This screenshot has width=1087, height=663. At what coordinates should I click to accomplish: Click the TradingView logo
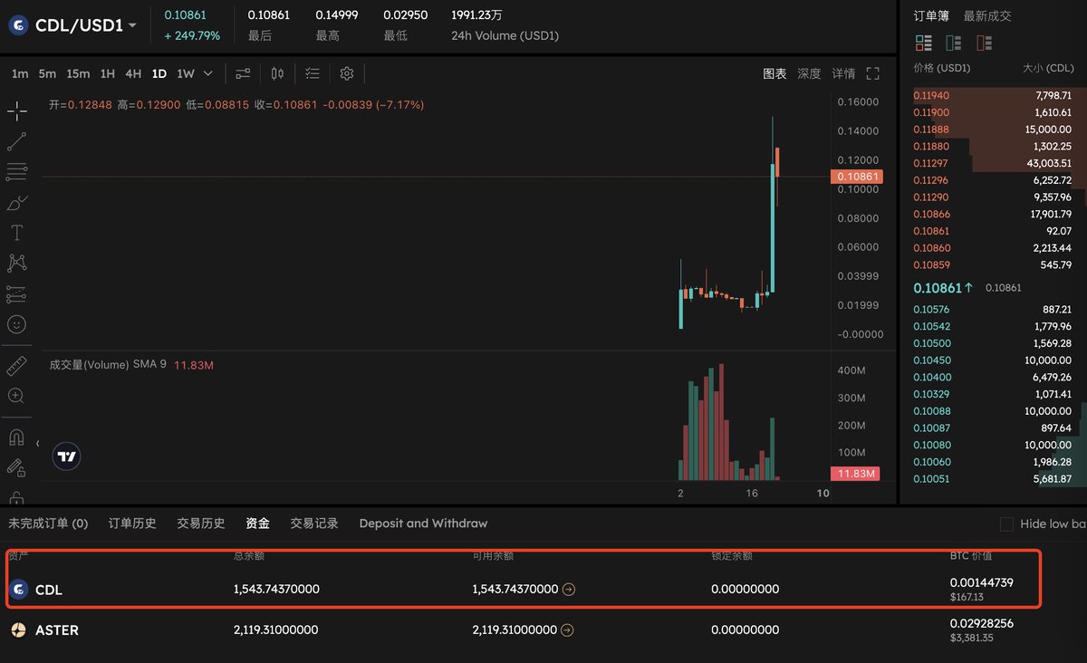(x=66, y=456)
